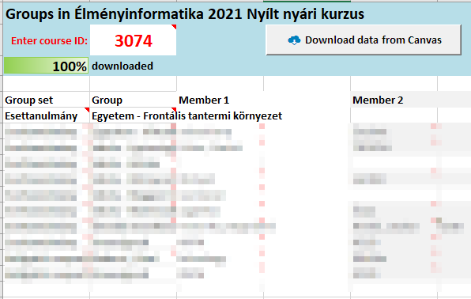Click the Enter course ID label

point(49,40)
